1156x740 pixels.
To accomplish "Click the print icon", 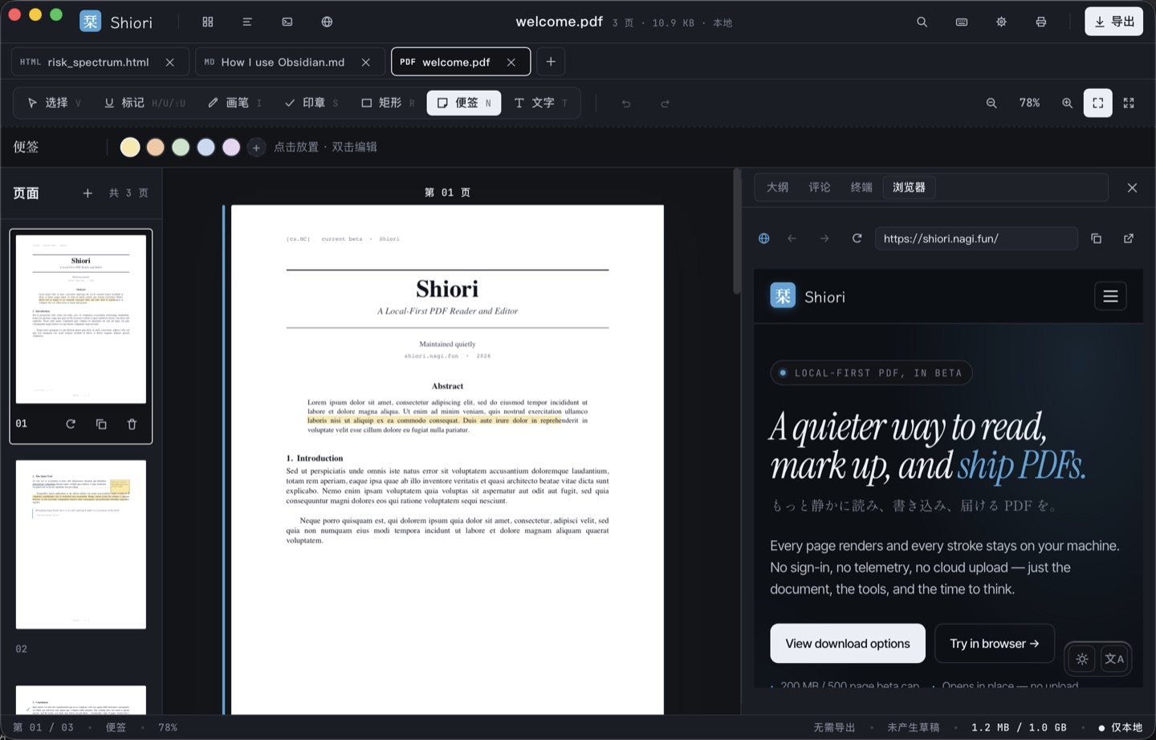I will [1041, 22].
